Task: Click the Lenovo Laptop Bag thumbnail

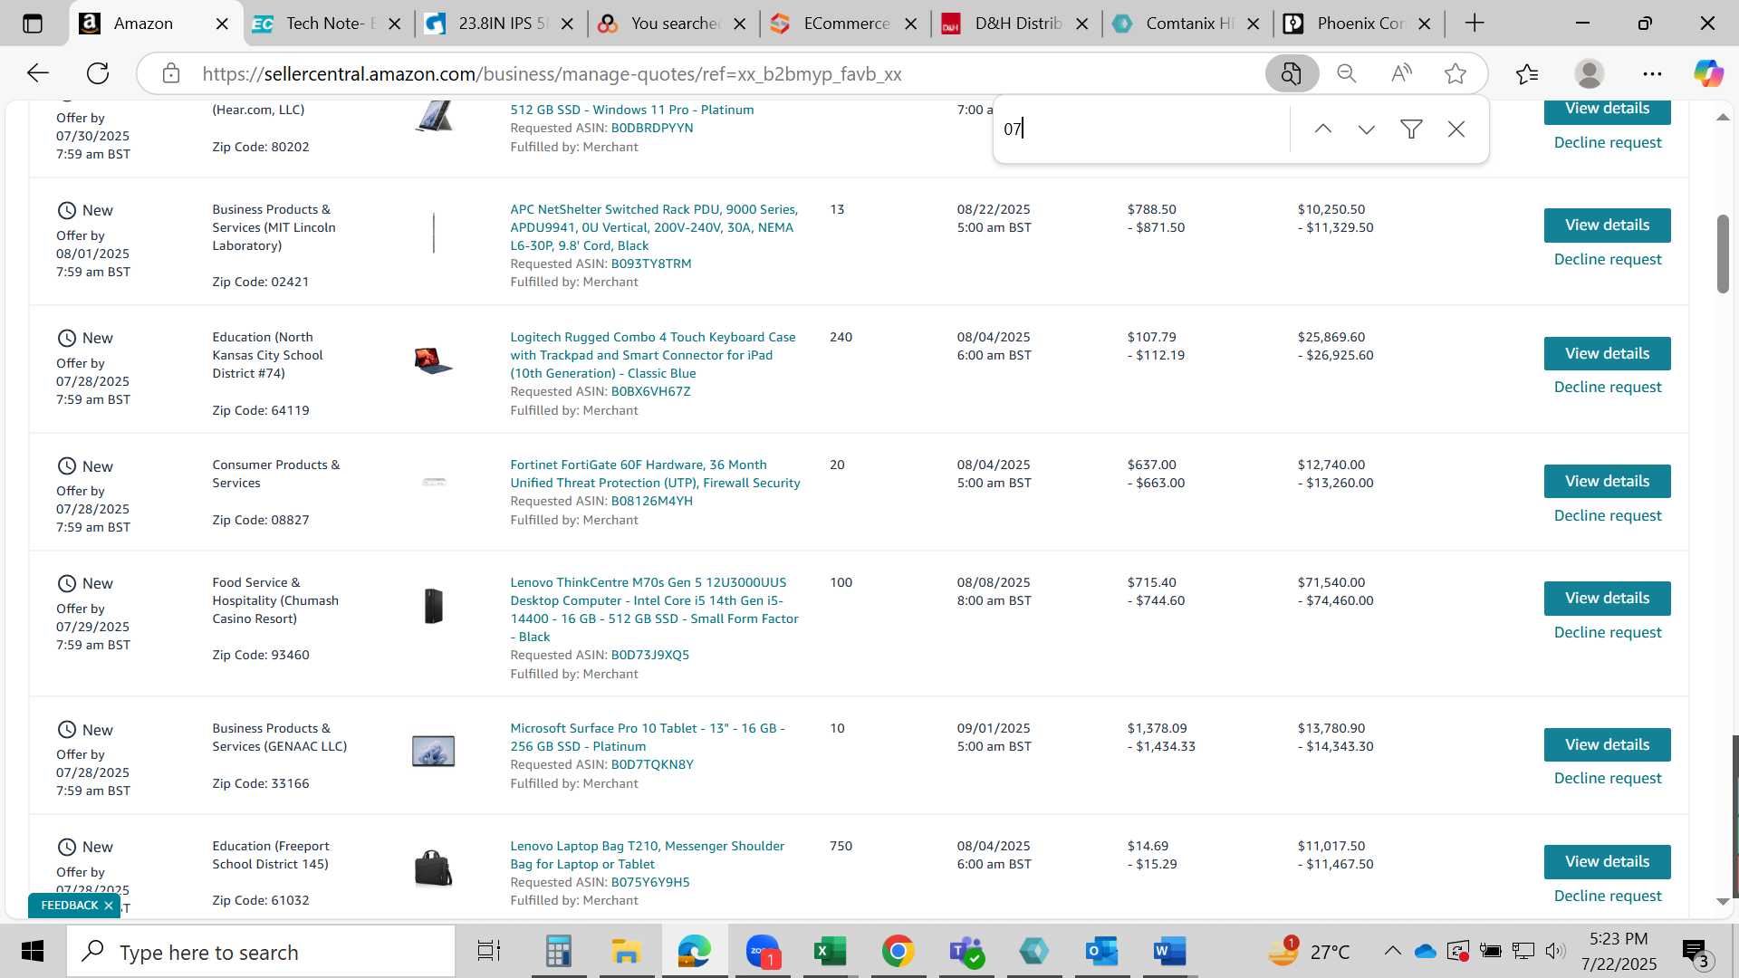Action: tap(433, 868)
